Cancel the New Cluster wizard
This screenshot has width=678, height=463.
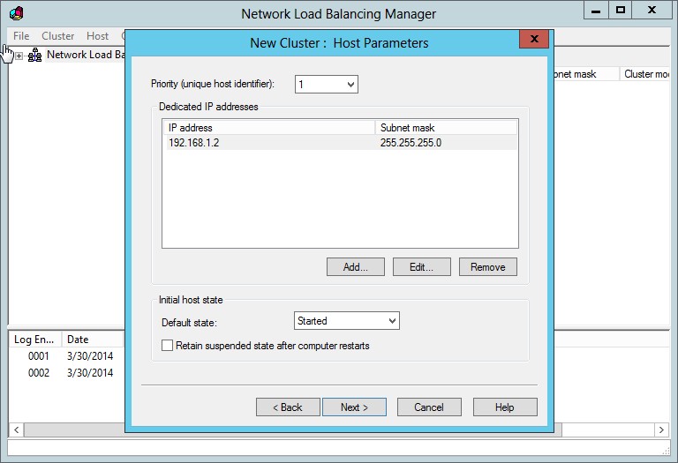tap(429, 407)
